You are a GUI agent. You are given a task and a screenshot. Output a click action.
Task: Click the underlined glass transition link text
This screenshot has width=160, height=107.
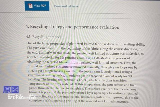(116, 80)
